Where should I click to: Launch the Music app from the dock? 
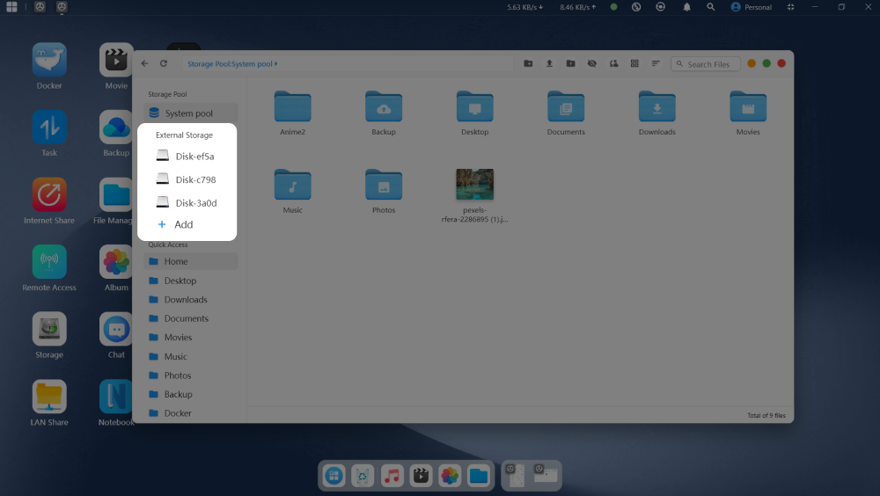pos(392,477)
